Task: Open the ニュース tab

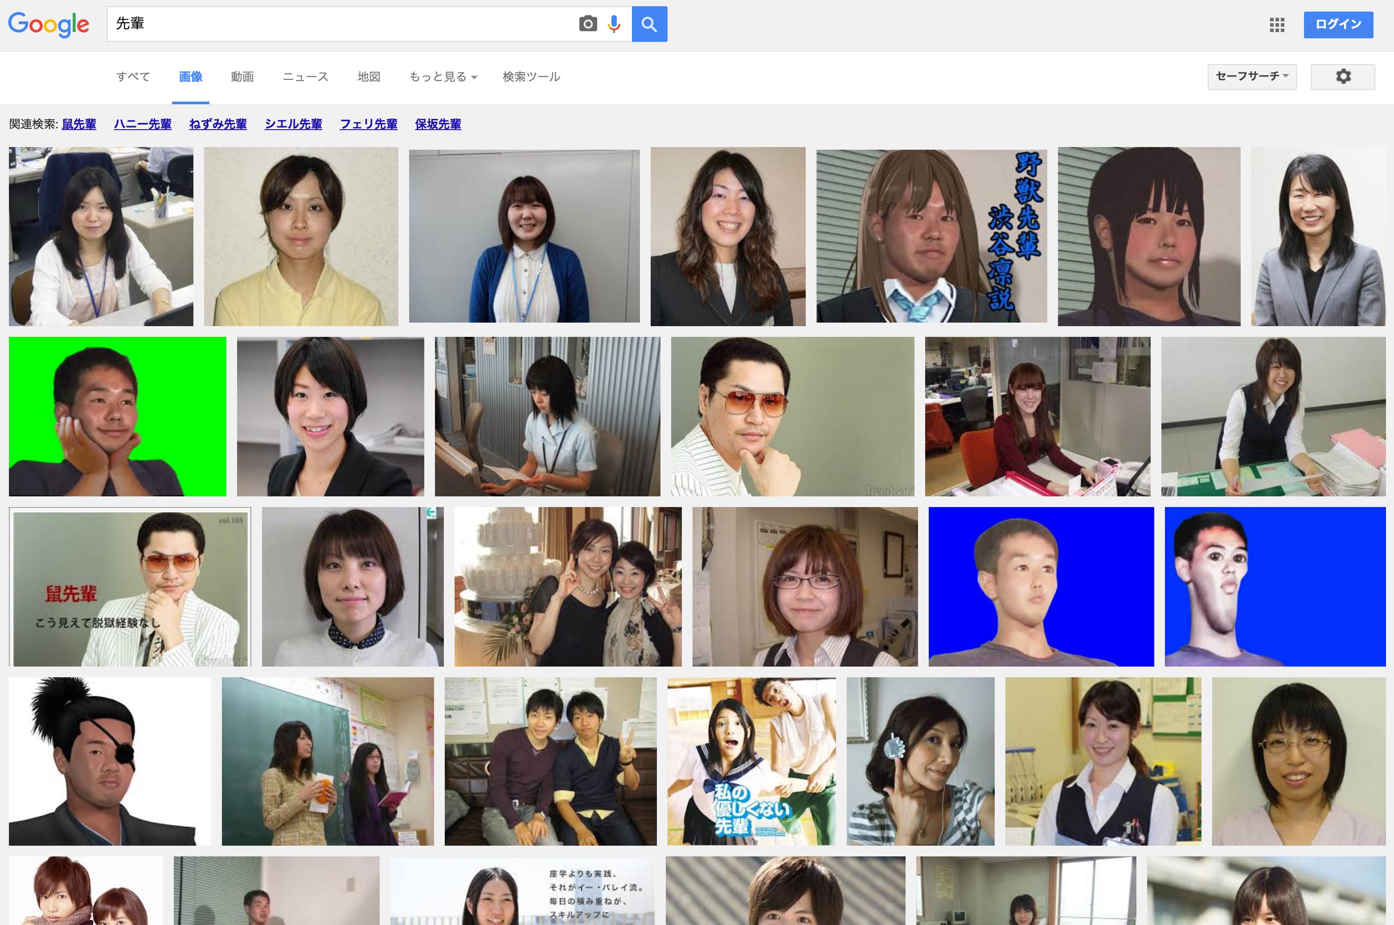Action: coord(305,77)
